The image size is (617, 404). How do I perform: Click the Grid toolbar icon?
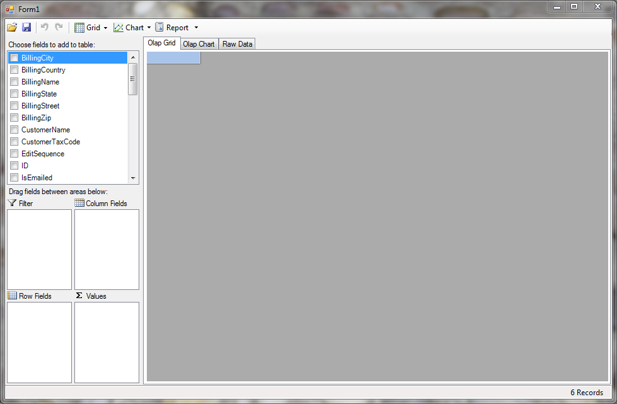point(79,27)
